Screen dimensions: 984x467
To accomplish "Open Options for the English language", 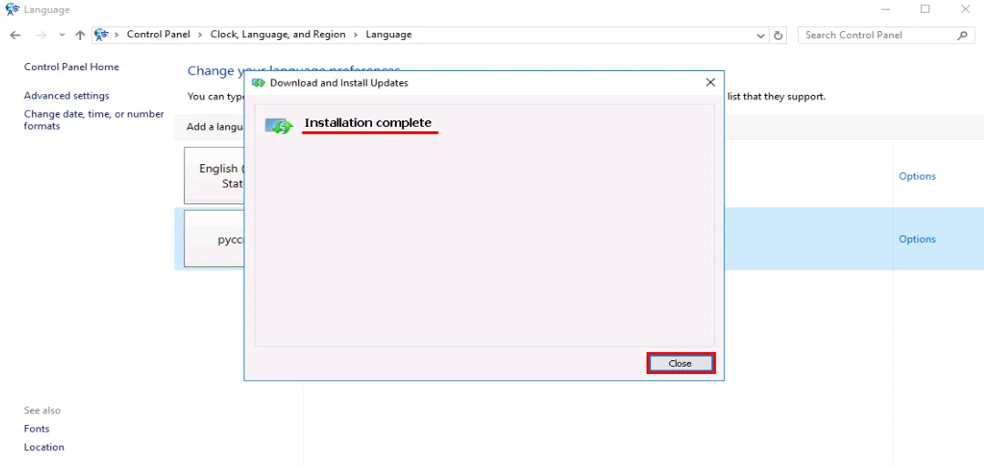I will [917, 176].
